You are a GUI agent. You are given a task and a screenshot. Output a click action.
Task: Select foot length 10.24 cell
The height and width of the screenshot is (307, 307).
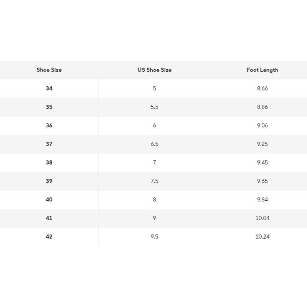(262, 236)
